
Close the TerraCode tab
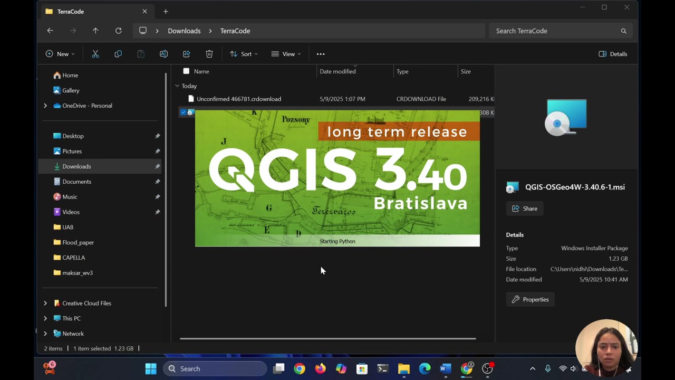click(x=144, y=11)
